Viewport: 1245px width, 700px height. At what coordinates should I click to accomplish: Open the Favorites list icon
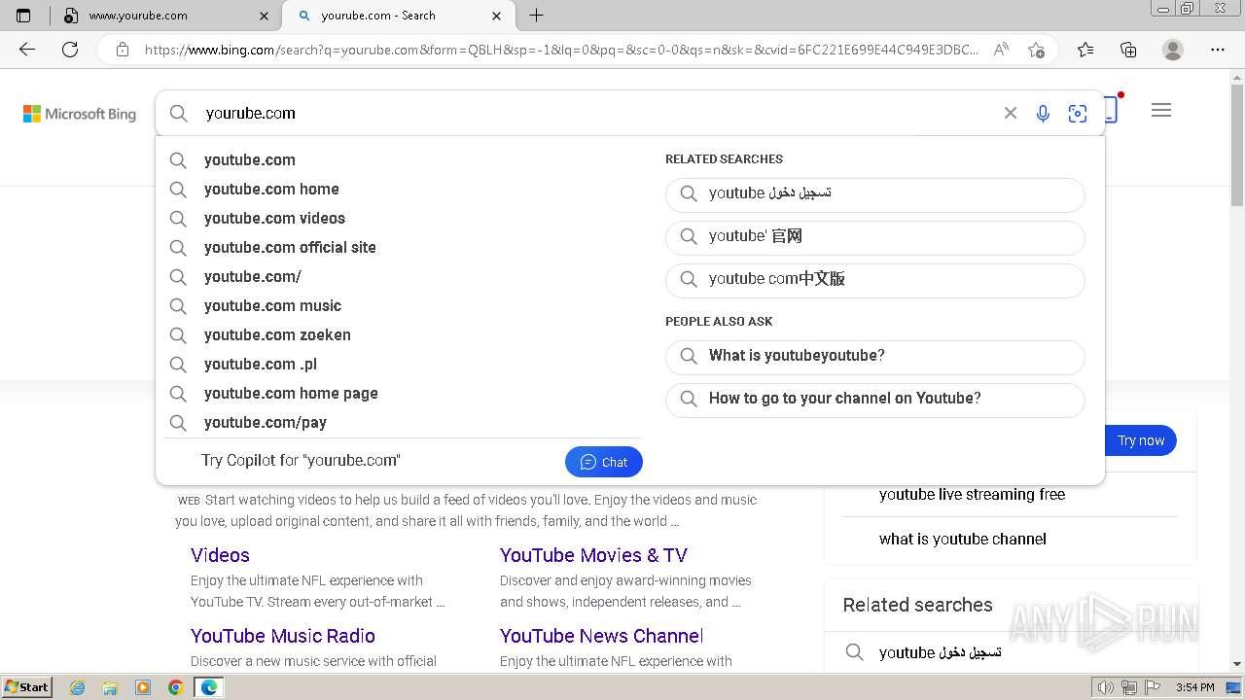pyautogui.click(x=1085, y=50)
